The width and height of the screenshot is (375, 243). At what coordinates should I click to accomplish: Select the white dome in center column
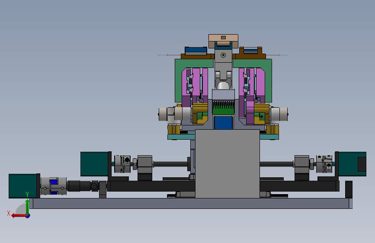tap(223, 85)
